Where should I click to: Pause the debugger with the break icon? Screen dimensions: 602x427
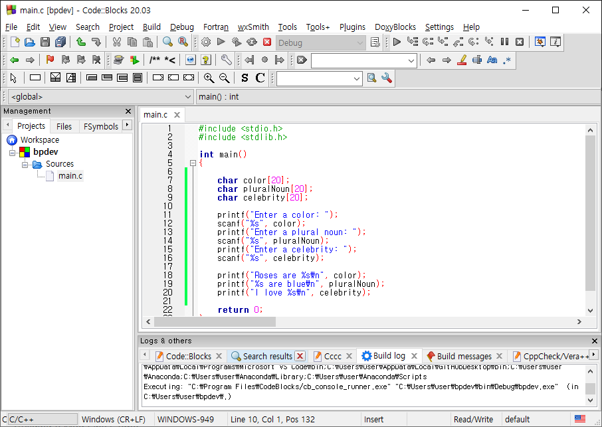504,42
